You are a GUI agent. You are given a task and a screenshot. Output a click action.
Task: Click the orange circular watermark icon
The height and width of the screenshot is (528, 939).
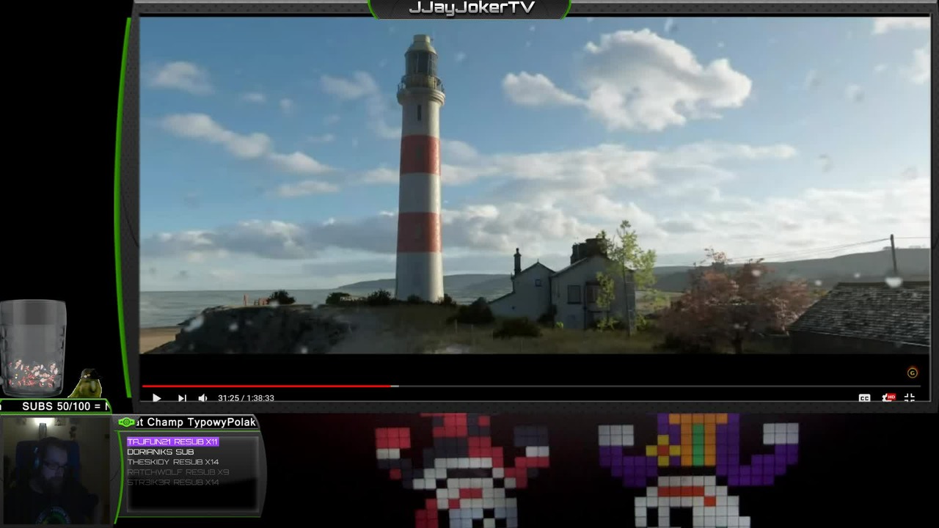(x=913, y=373)
